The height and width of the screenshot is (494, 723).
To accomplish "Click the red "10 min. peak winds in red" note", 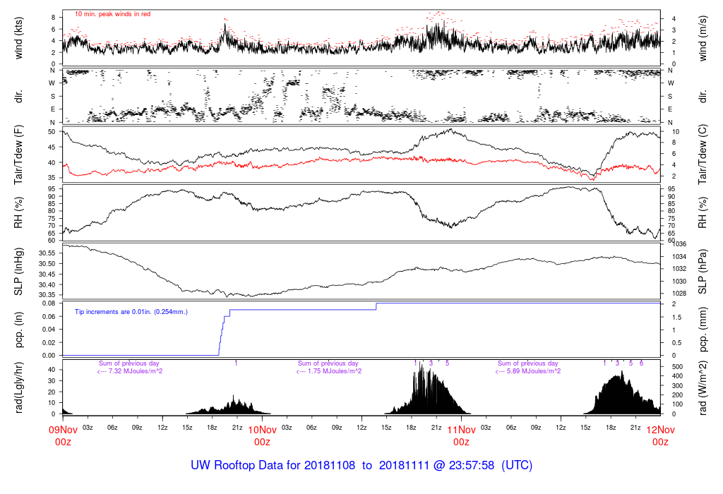I will (x=112, y=14).
